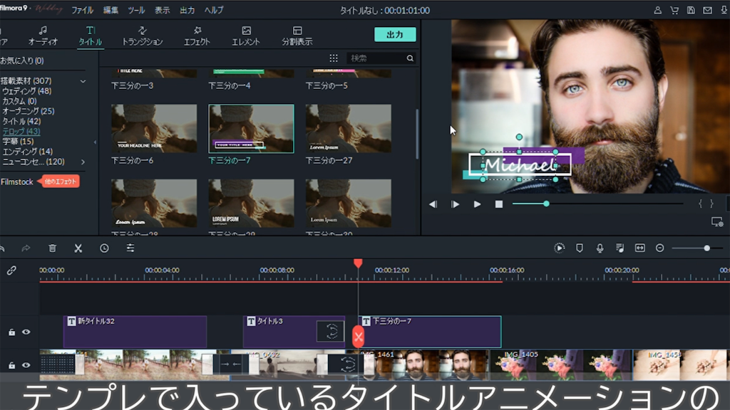
Task: Switch title library to grid view
Action: pos(334,58)
